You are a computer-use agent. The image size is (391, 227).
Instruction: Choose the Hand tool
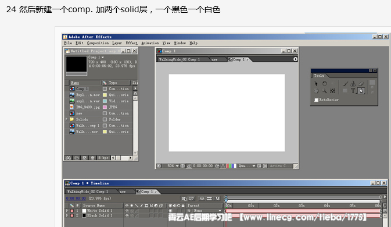316,91
